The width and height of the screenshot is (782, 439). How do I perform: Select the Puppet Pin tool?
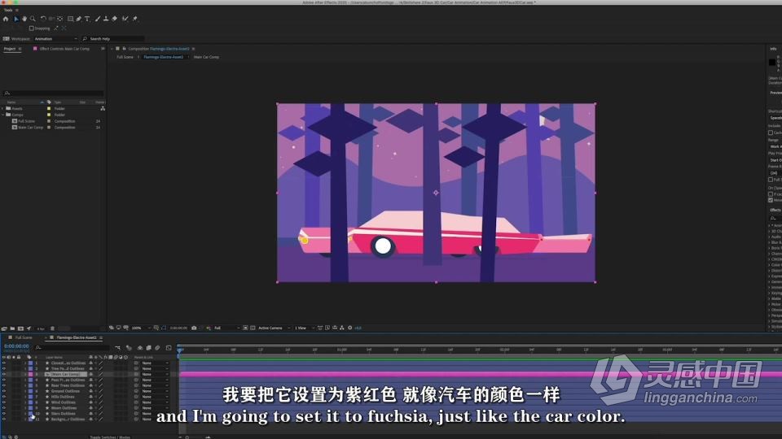135,19
